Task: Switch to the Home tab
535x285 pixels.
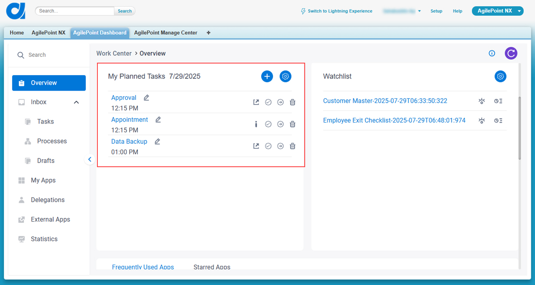Action: click(17, 33)
